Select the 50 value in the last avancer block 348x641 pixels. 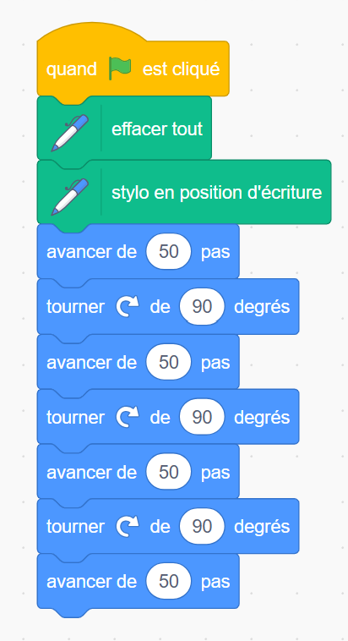click(169, 582)
